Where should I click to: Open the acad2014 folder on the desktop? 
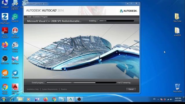[177, 31]
